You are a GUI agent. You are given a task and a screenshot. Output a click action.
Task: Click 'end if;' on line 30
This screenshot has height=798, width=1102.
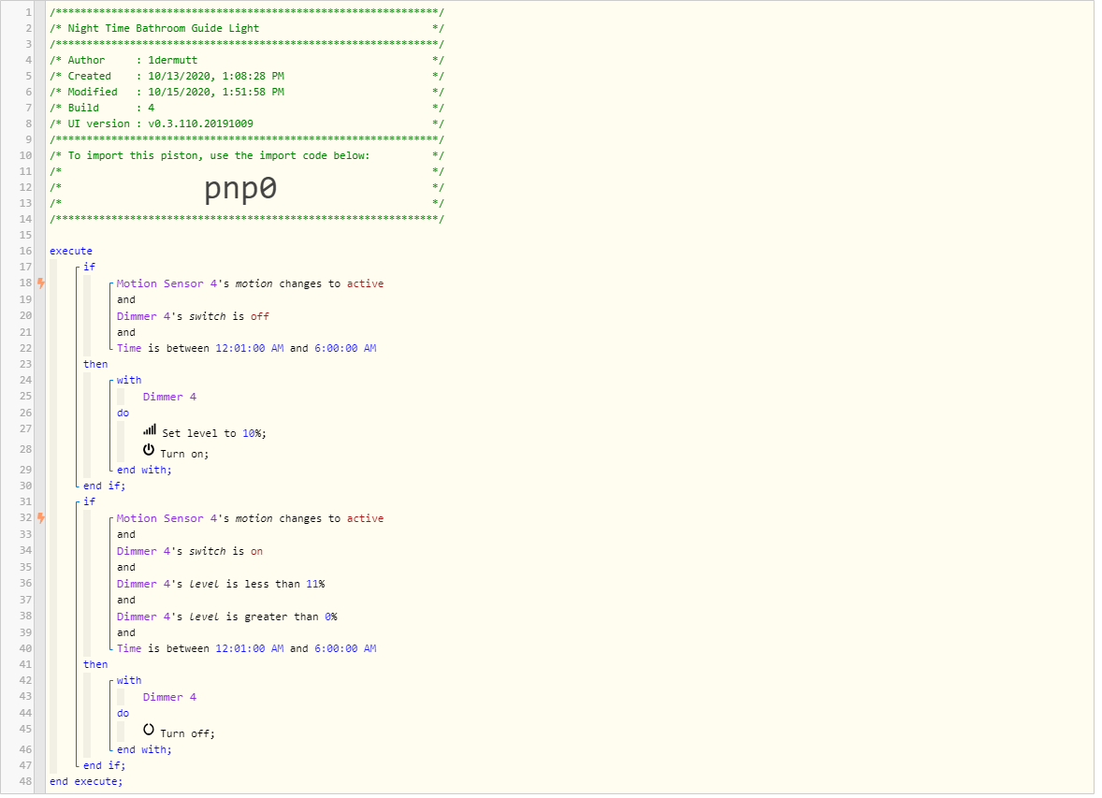pyautogui.click(x=104, y=486)
